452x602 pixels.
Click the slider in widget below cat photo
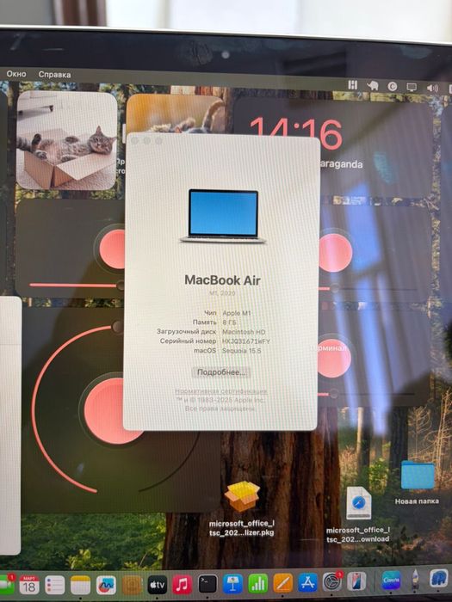pyautogui.click(x=77, y=285)
